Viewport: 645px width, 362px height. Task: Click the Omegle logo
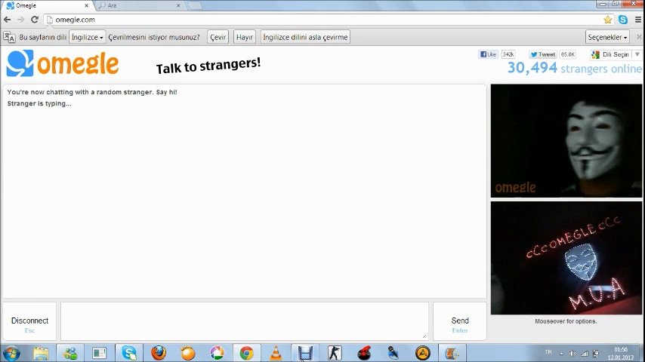63,63
